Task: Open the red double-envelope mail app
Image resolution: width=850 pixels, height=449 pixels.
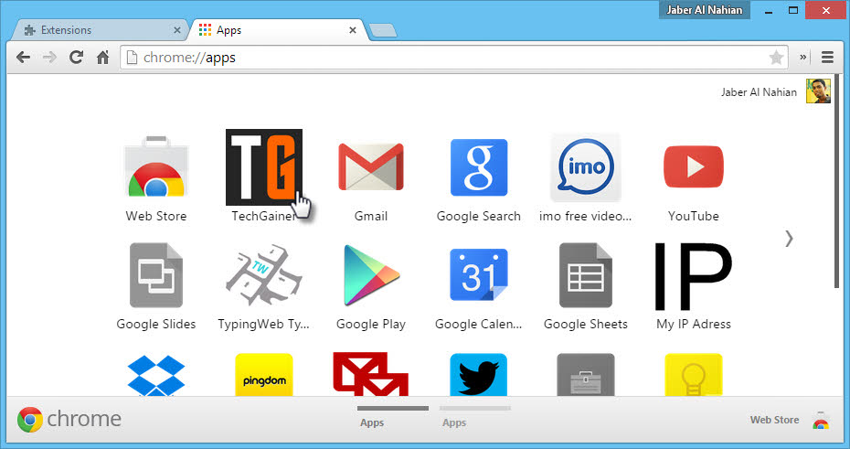Action: (x=371, y=374)
